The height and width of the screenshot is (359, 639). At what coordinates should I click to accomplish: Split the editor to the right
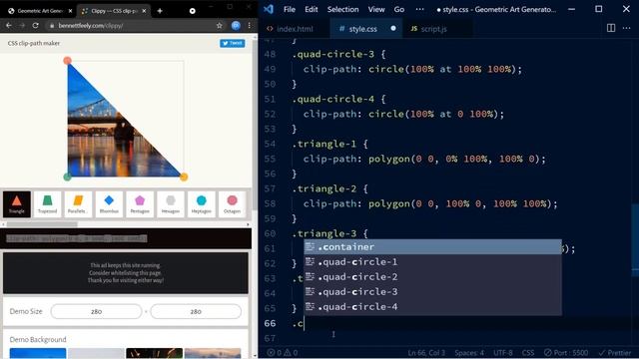(x=611, y=28)
